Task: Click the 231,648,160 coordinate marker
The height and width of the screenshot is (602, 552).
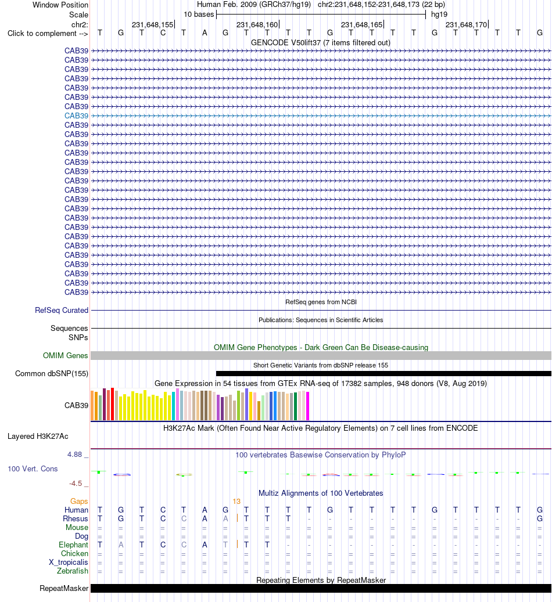Action: coord(257,24)
